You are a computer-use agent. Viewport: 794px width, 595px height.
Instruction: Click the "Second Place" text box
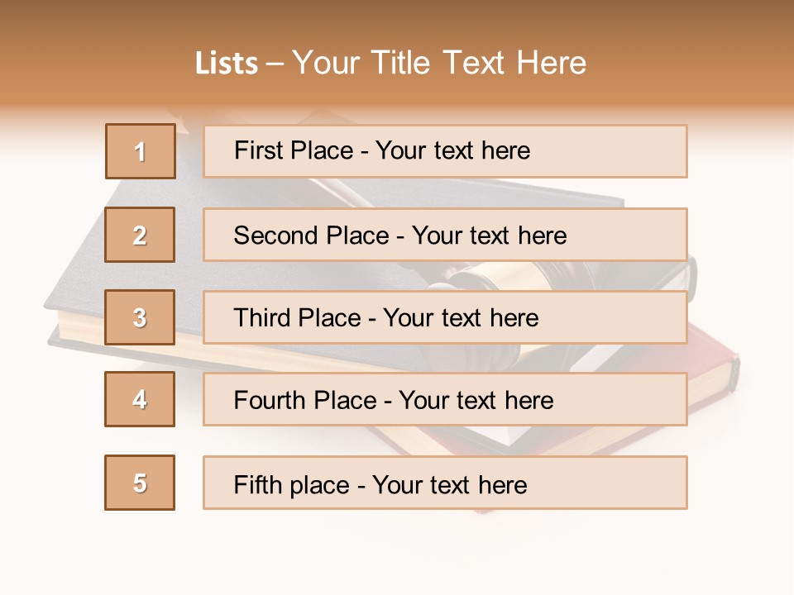445,235
